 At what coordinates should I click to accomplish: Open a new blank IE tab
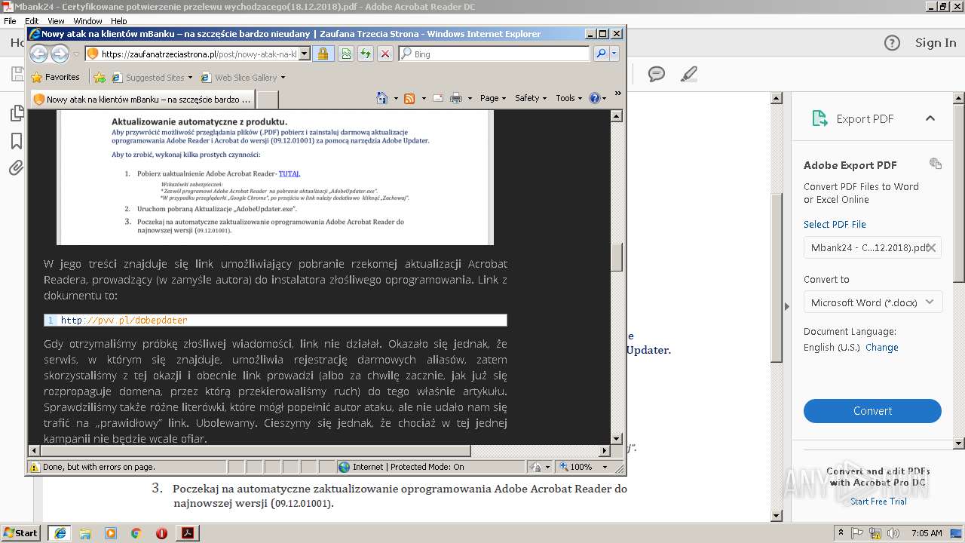[x=268, y=99]
